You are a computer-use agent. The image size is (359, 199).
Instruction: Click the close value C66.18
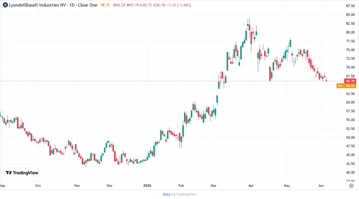159,5
